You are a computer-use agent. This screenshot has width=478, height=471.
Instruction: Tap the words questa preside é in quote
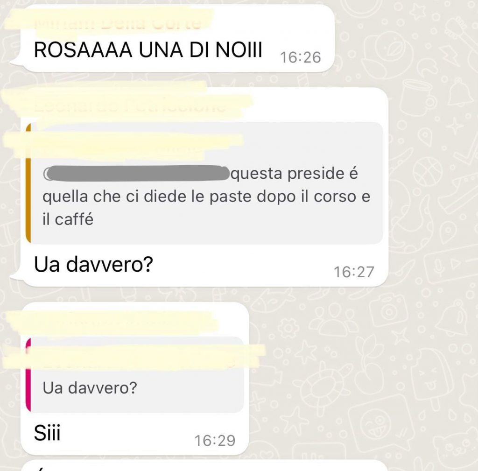click(x=295, y=174)
